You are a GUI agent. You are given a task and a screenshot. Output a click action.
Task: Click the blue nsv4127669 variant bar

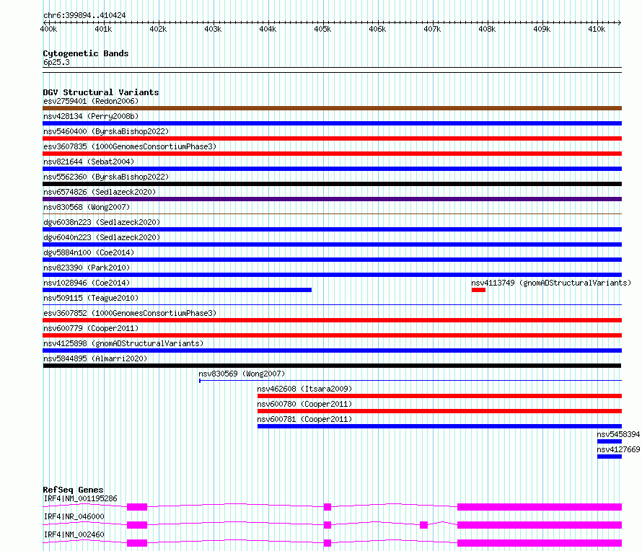[610, 457]
